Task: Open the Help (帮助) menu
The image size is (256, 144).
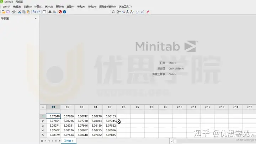Action: [81, 7]
